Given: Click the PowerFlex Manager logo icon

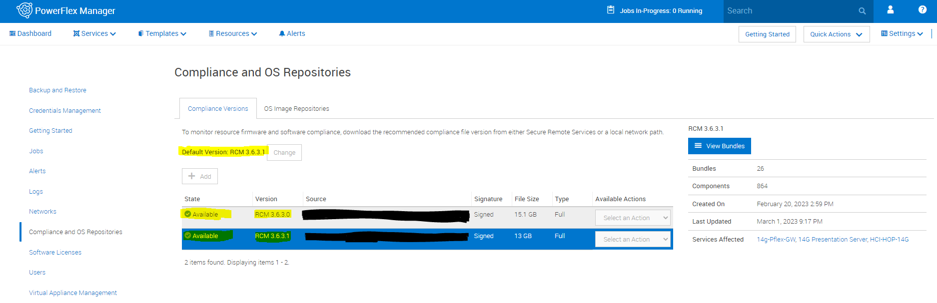Looking at the screenshot, I should point(24,10).
